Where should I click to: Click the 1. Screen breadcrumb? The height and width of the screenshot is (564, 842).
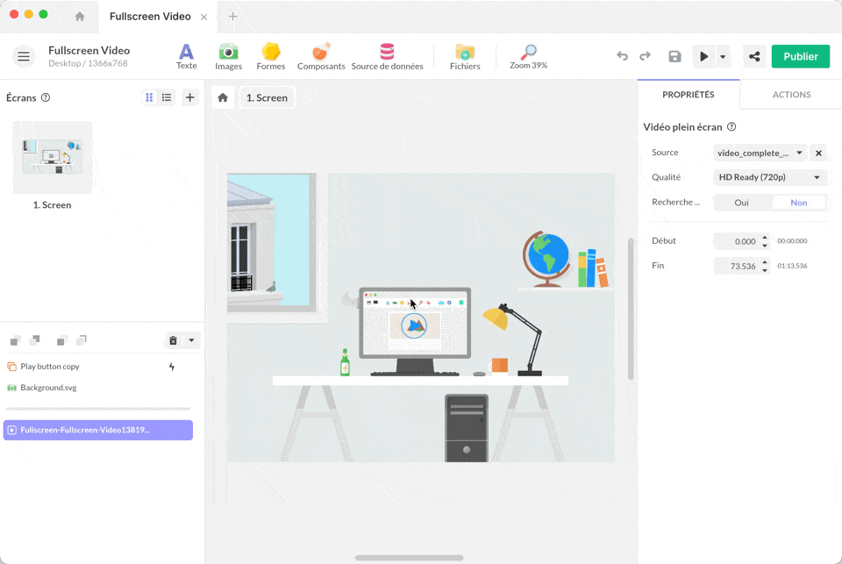point(267,97)
